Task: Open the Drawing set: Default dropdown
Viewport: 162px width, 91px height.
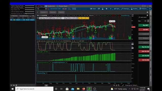Action: click(x=131, y=85)
